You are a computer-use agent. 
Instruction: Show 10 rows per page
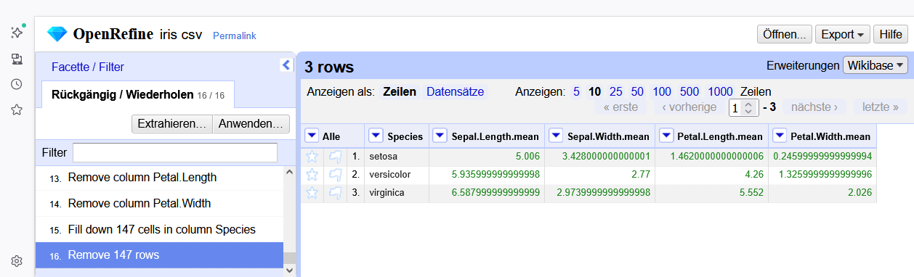[x=594, y=91]
